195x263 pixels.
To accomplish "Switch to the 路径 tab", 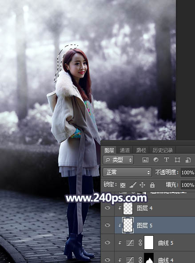I will [141, 150].
